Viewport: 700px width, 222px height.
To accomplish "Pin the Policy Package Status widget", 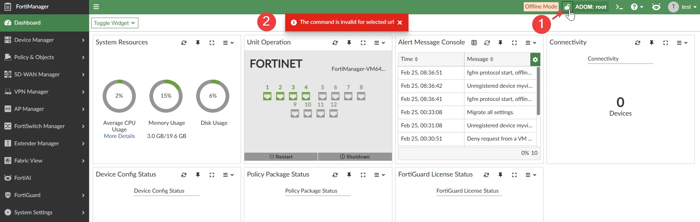I will tap(349, 175).
